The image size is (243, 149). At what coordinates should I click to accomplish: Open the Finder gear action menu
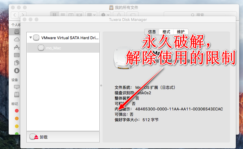coord(105,15)
